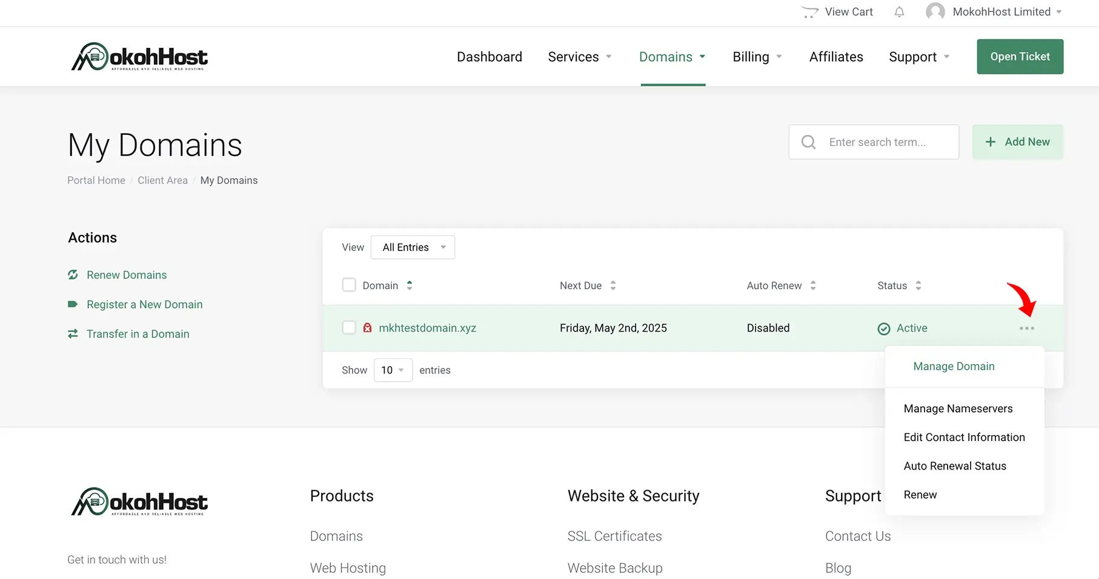
Task: Click the Renew Domains refresh icon
Action: coord(73,275)
